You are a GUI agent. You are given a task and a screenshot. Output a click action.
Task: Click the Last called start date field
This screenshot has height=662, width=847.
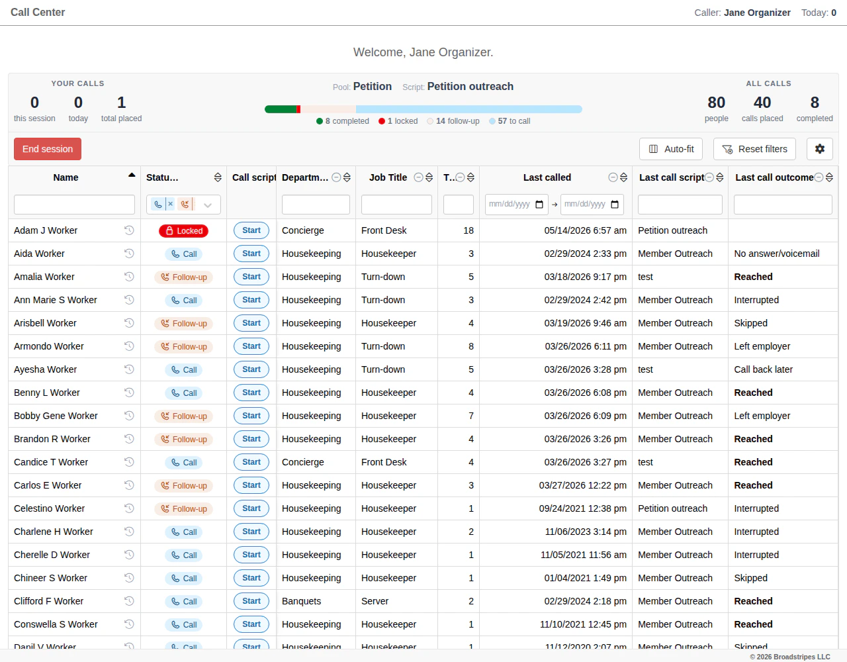pos(516,205)
